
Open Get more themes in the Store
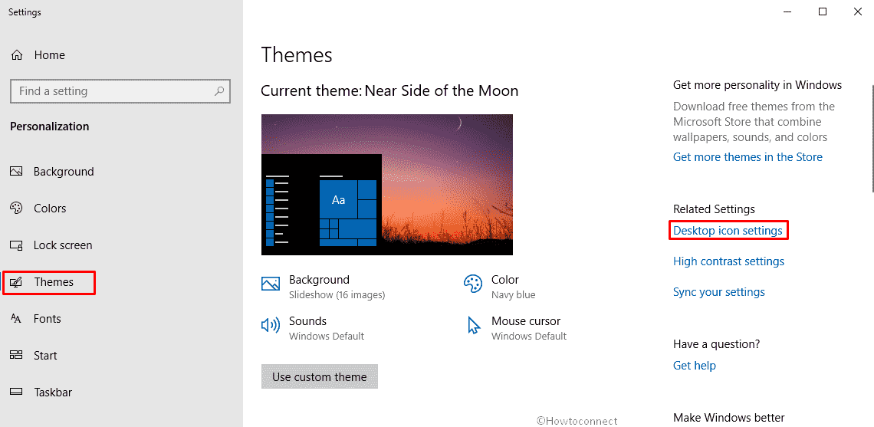(747, 157)
